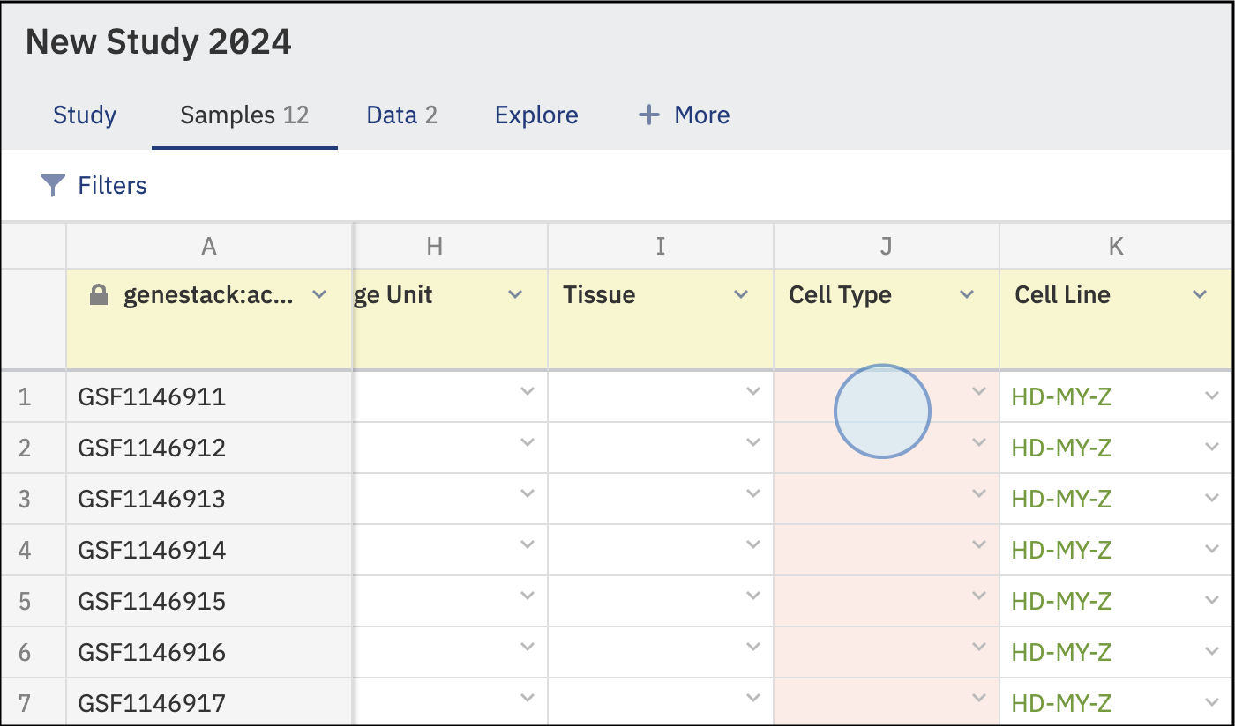Viewport: 1235px width, 726px height.
Task: Open genestack:ac... column header dropdown
Action: tap(320, 294)
